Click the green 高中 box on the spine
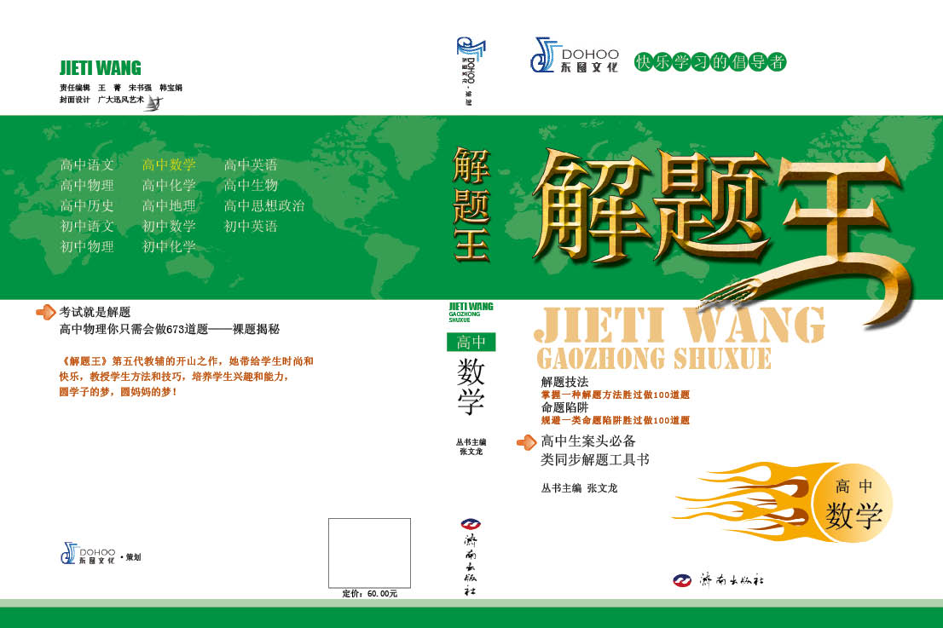Screen dimensions: 943x628 pos(471,342)
